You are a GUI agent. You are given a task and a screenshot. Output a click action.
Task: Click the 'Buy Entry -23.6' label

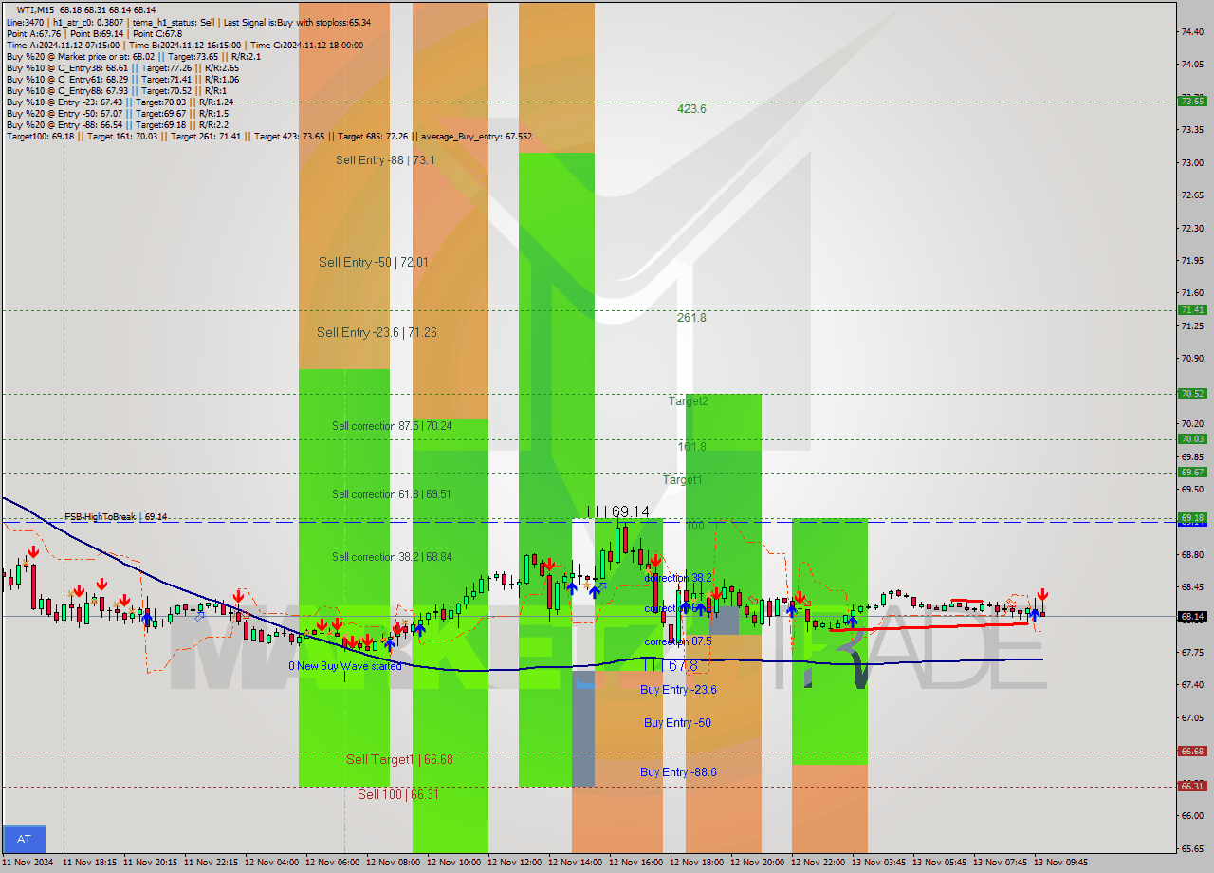click(678, 690)
